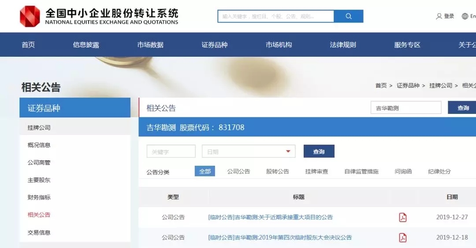476x248 pixels.
Task: Open 信息披露 navigation menu
Action: 86,45
